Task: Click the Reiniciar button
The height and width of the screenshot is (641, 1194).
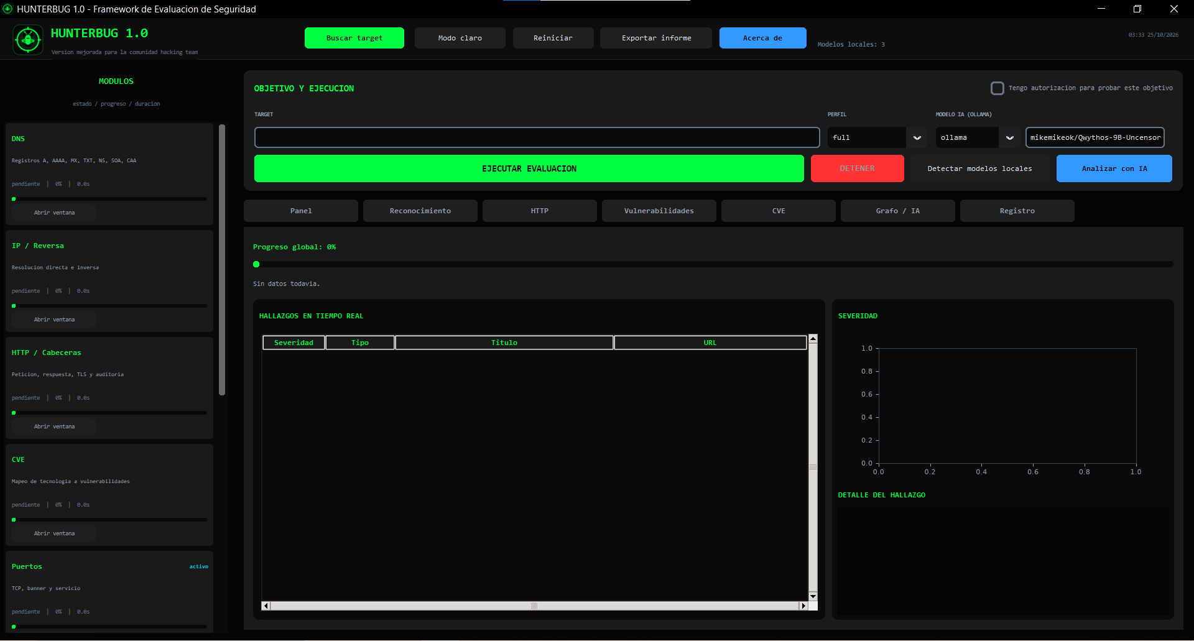Action: click(x=553, y=38)
